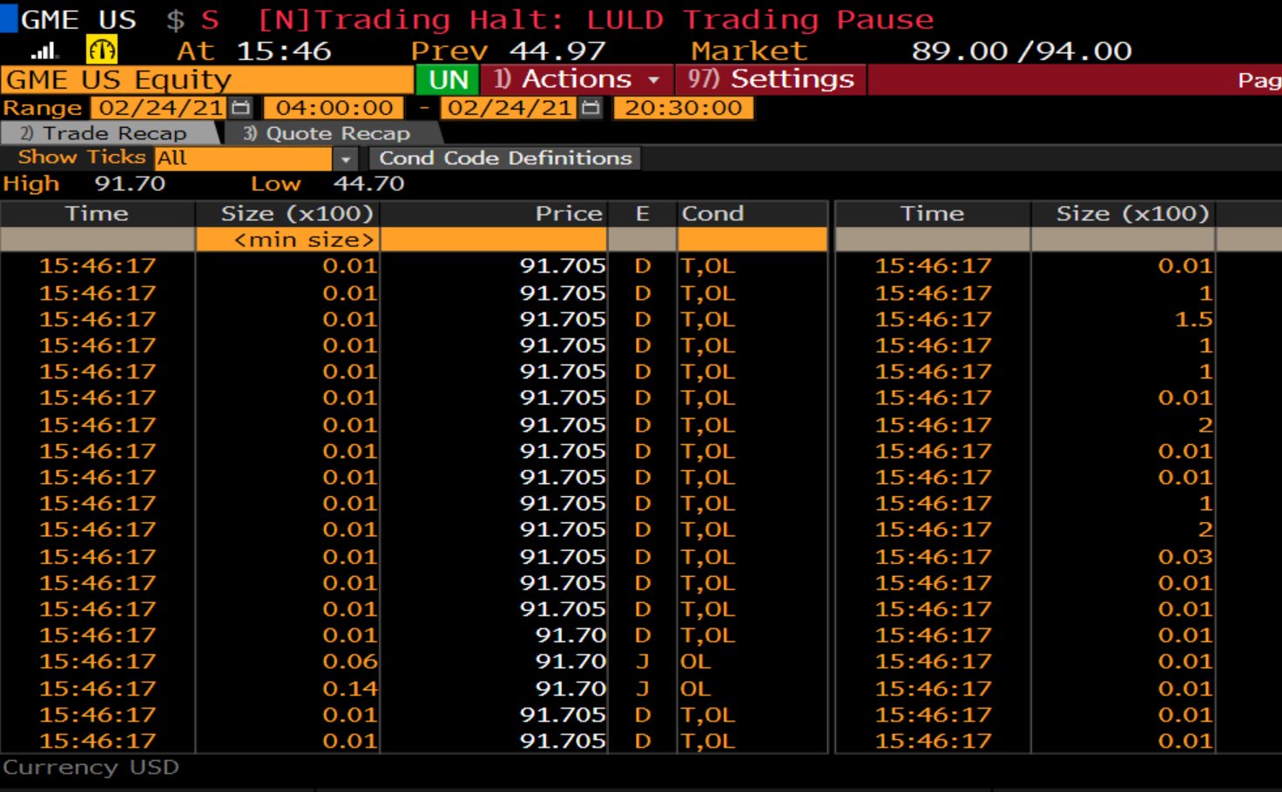Image resolution: width=1282 pixels, height=792 pixels.
Task: Open the start date calendar icon
Action: point(241,108)
